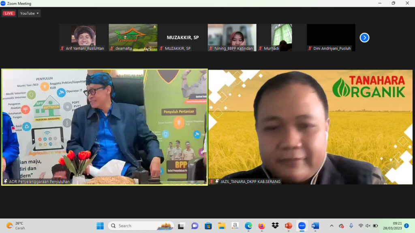This screenshot has width=415, height=233.
Task: Open Wi-Fi network settings tray icon
Action: click(361, 226)
